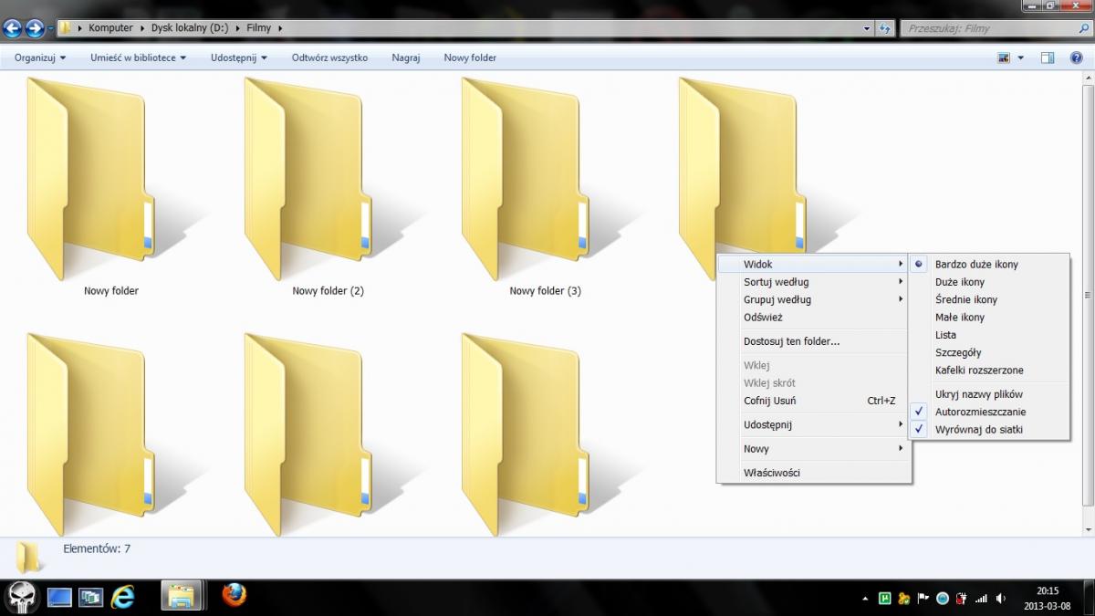Click the change view icon in toolbar
The image size is (1095, 616).
click(x=1005, y=57)
